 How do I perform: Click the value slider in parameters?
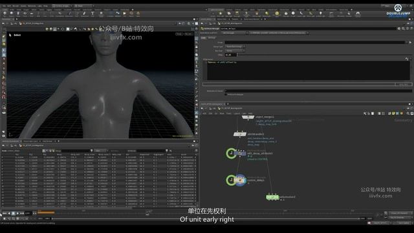tap(324, 54)
